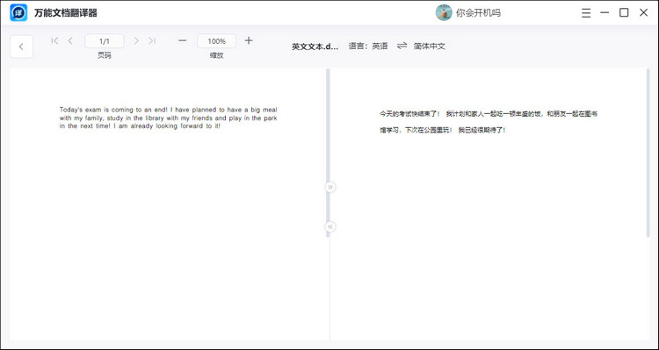Click the 页码 label
Image resolution: width=659 pixels, height=350 pixels.
tap(105, 55)
